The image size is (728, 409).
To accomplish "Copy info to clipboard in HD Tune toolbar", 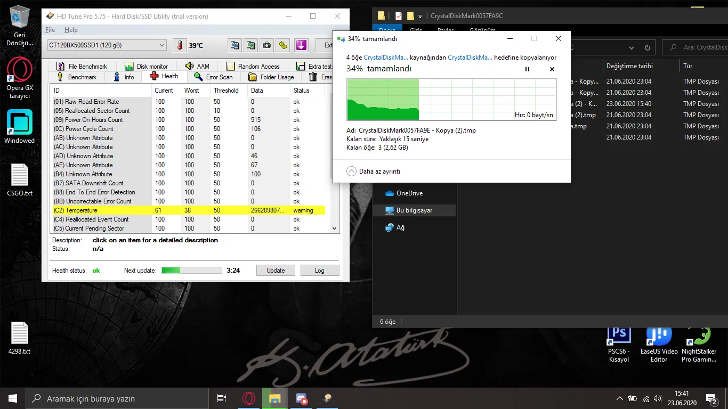I will (235, 45).
